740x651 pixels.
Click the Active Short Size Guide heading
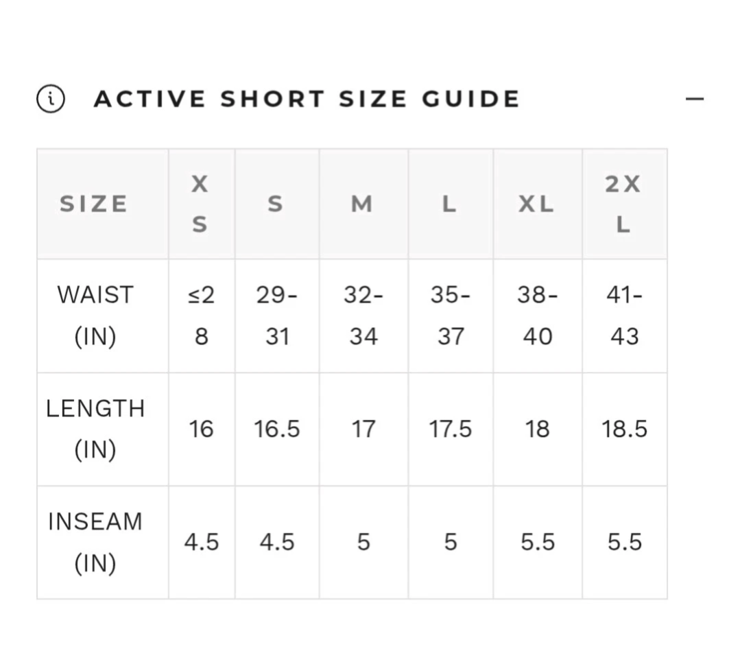tap(307, 99)
